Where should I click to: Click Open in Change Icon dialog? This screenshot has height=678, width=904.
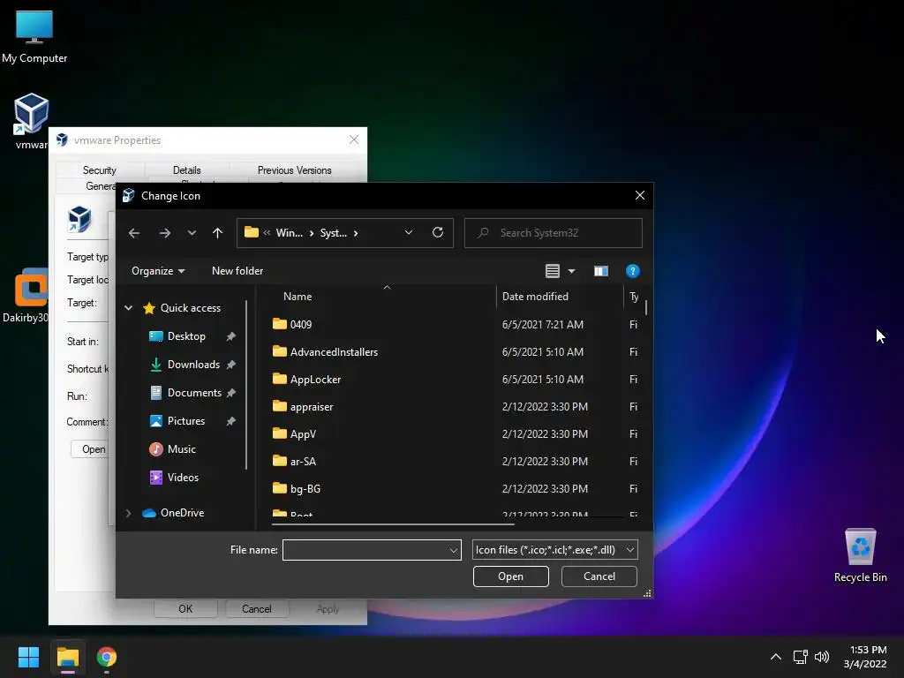coord(511,576)
